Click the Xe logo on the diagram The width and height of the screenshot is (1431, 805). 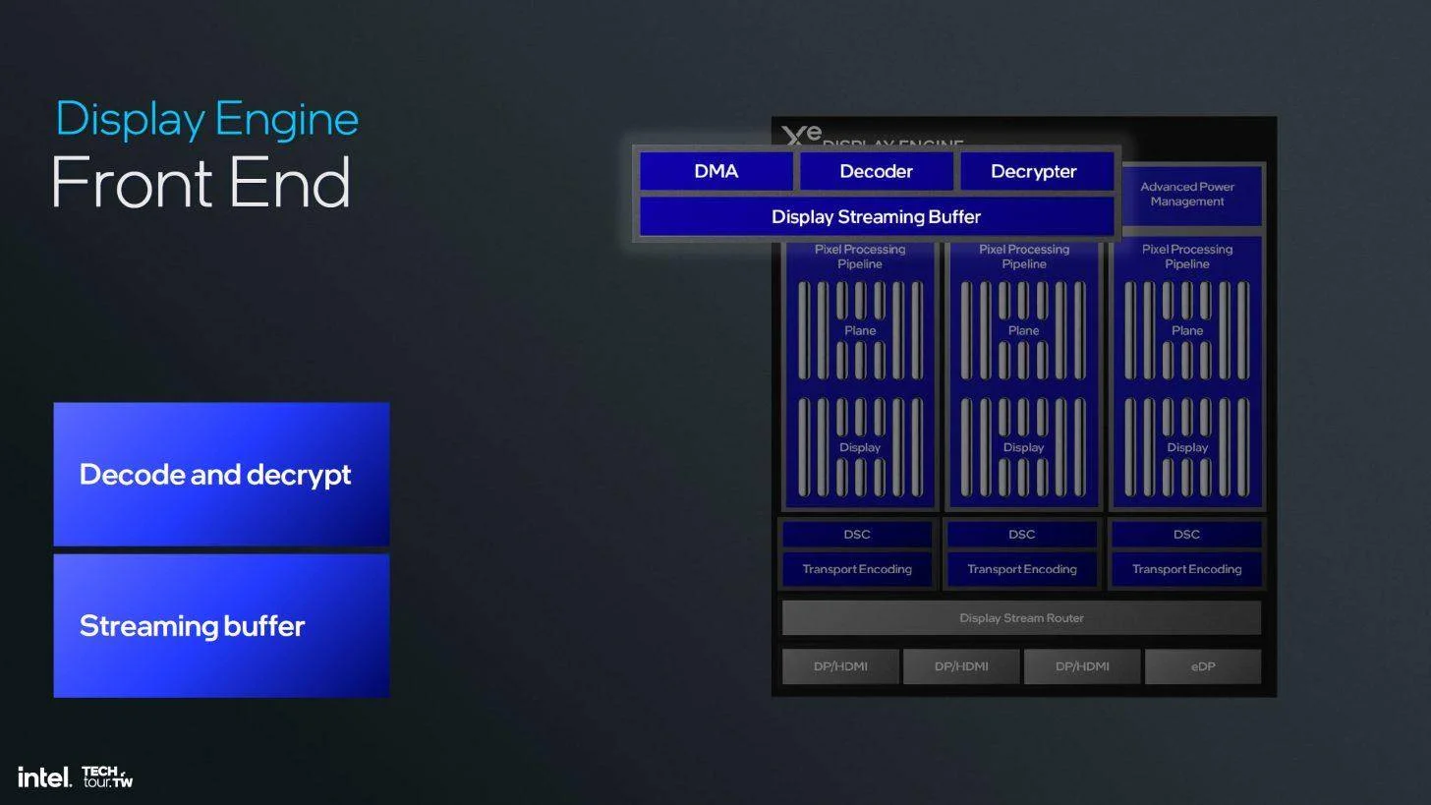(801, 136)
